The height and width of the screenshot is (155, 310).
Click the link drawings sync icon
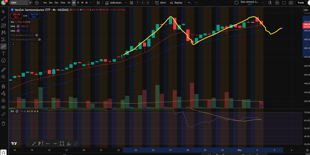(x=3, y=114)
